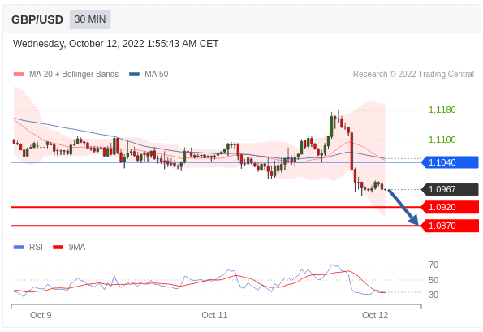
Task: Click the red 1.0920 support price tag
Action: pyautogui.click(x=450, y=207)
